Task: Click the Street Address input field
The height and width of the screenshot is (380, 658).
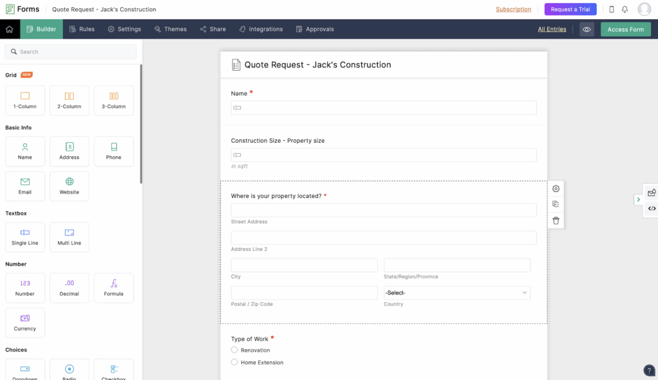Action: click(384, 210)
